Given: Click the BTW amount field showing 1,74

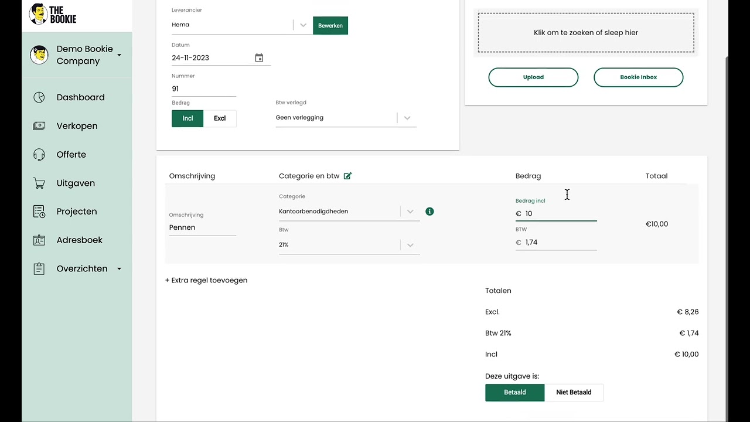Looking at the screenshot, I should pyautogui.click(x=556, y=243).
